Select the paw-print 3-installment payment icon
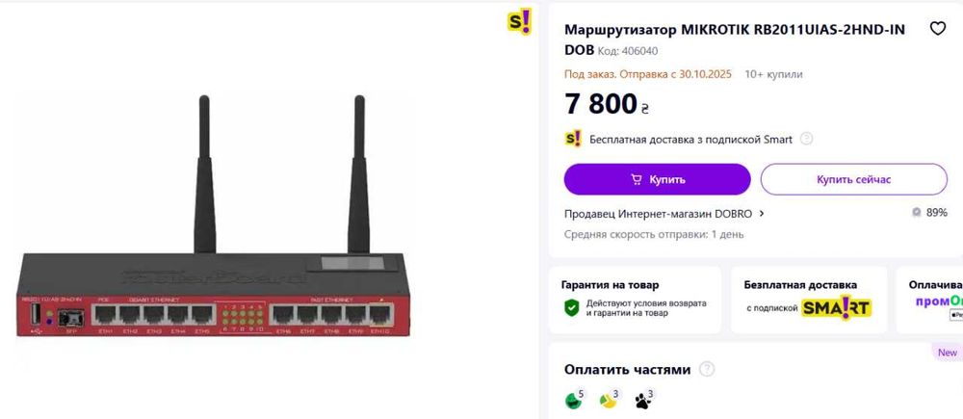 [643, 399]
